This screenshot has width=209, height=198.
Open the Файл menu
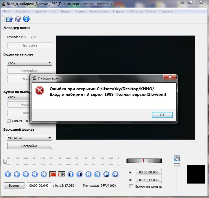click(x=8, y=11)
